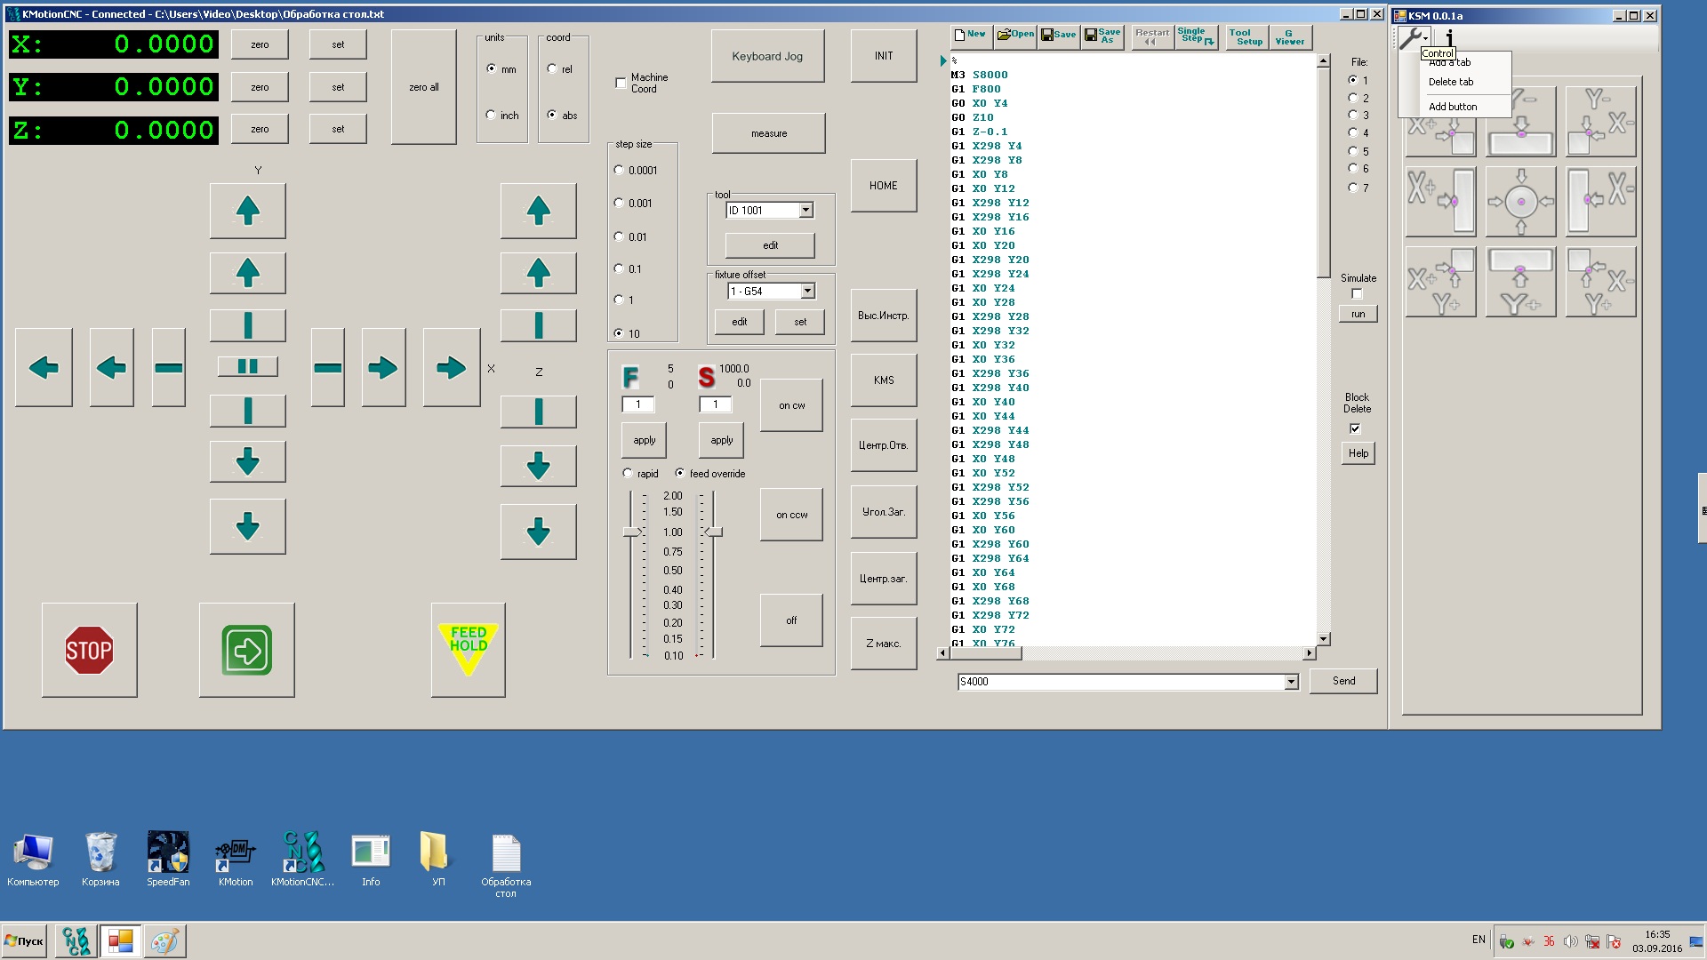Click the Save As toolbar icon
The height and width of the screenshot is (960, 1707).
pyautogui.click(x=1102, y=36)
